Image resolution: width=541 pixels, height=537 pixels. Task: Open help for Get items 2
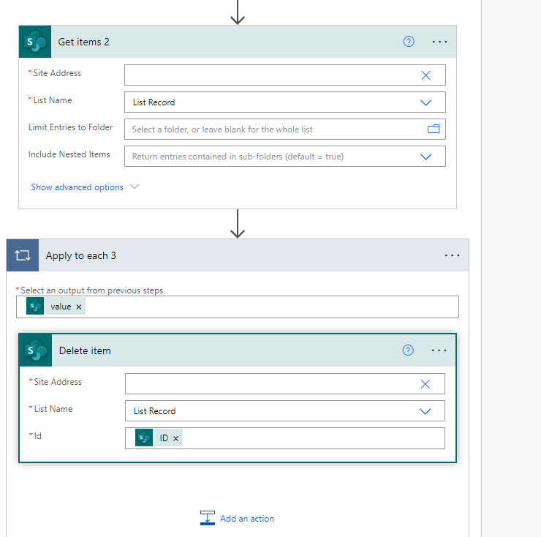point(409,42)
